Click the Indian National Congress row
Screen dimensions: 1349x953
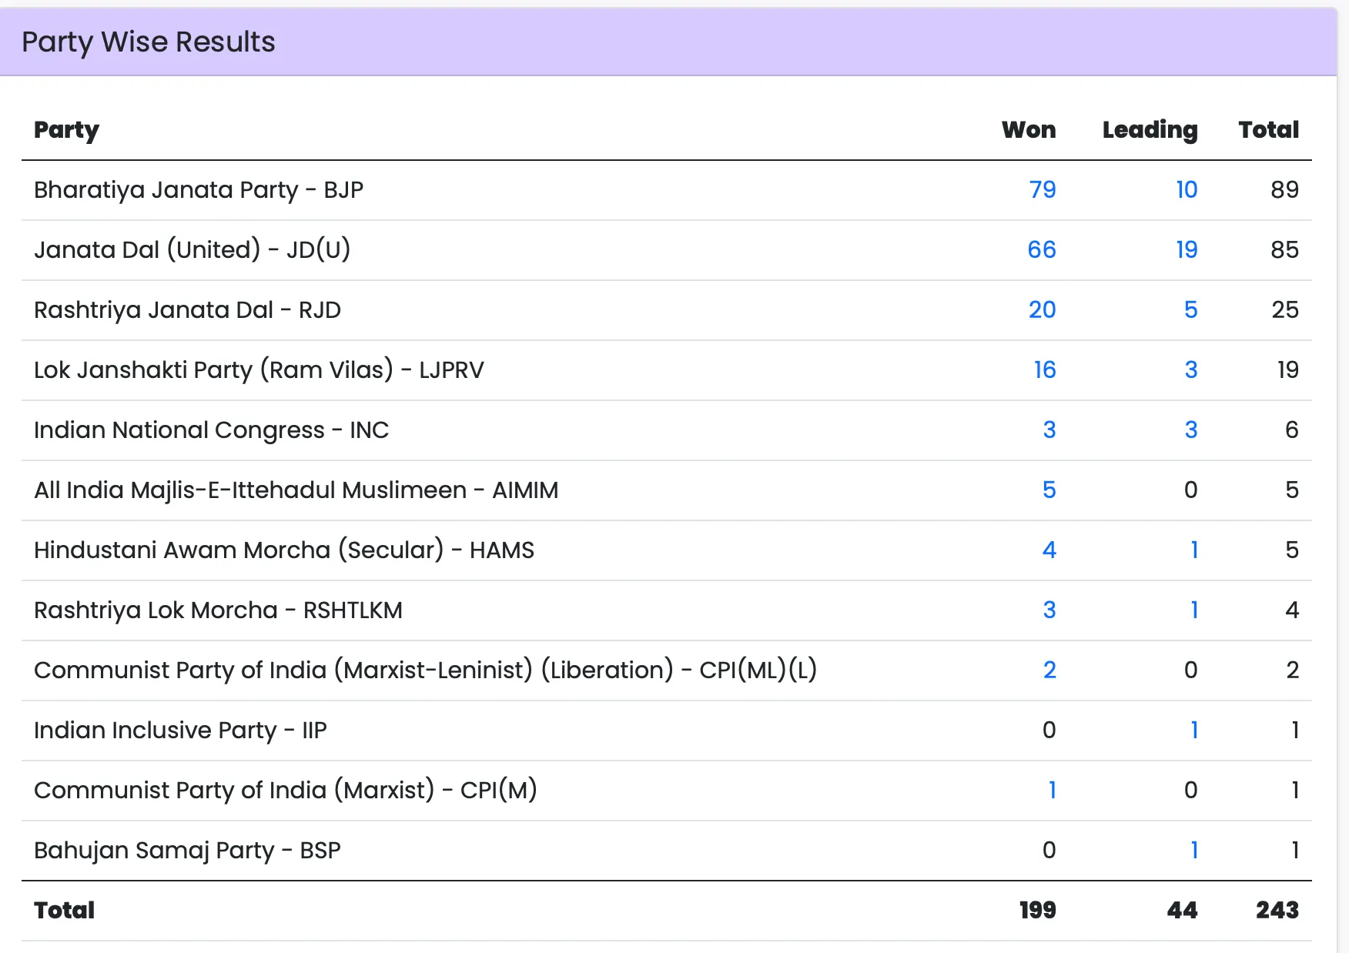[x=211, y=430]
